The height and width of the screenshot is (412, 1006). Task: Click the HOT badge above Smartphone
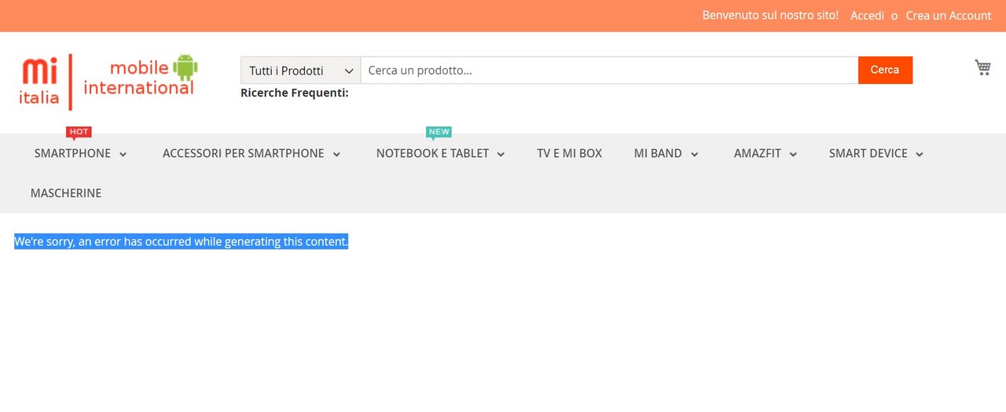click(x=79, y=133)
